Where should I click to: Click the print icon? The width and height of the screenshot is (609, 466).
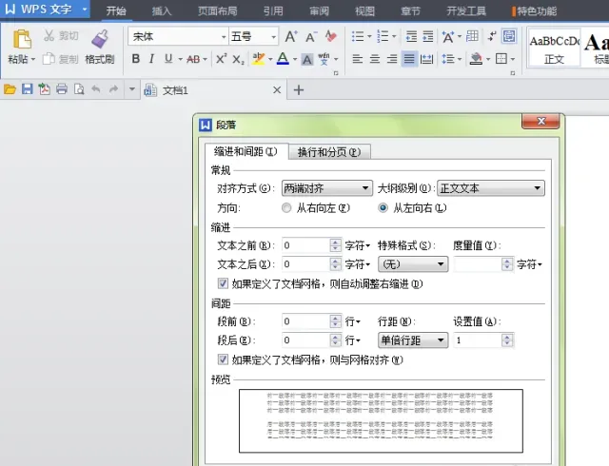pos(61,89)
